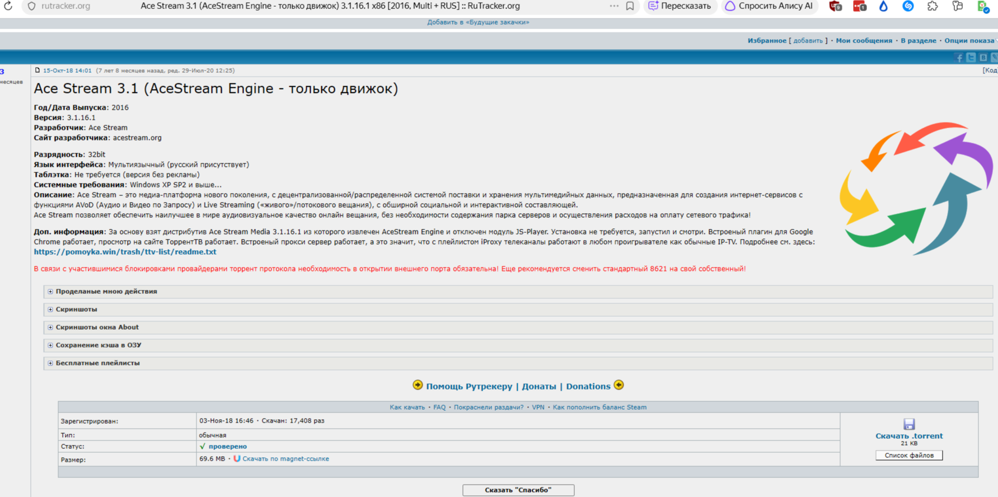Click добавить to add to favorites
Image resolution: width=998 pixels, height=497 pixels.
click(808, 41)
